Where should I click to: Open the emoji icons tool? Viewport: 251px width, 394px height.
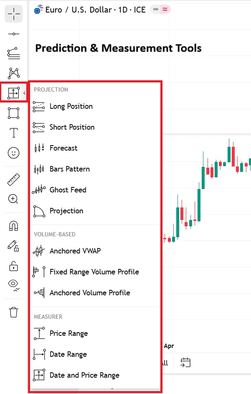[x=14, y=153]
